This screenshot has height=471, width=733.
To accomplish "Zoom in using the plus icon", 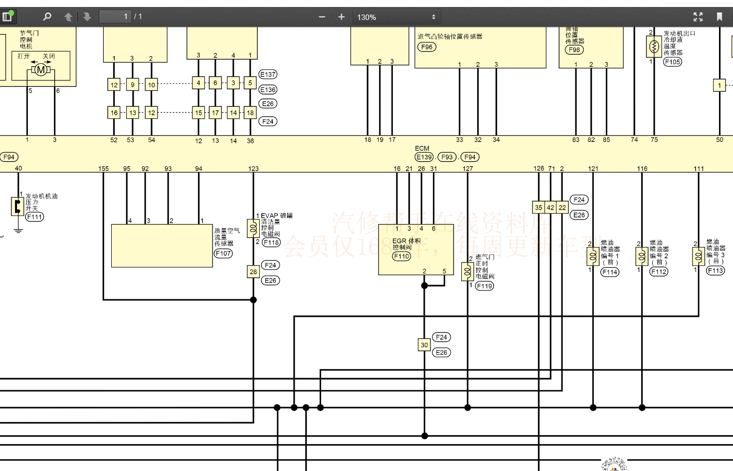I will [341, 16].
